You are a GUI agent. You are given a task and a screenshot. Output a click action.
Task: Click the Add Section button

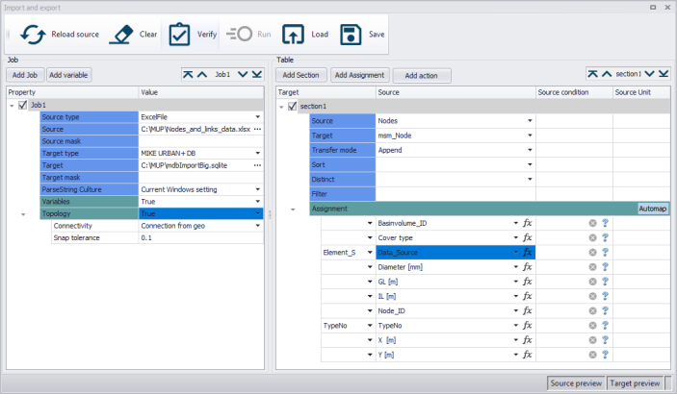300,75
